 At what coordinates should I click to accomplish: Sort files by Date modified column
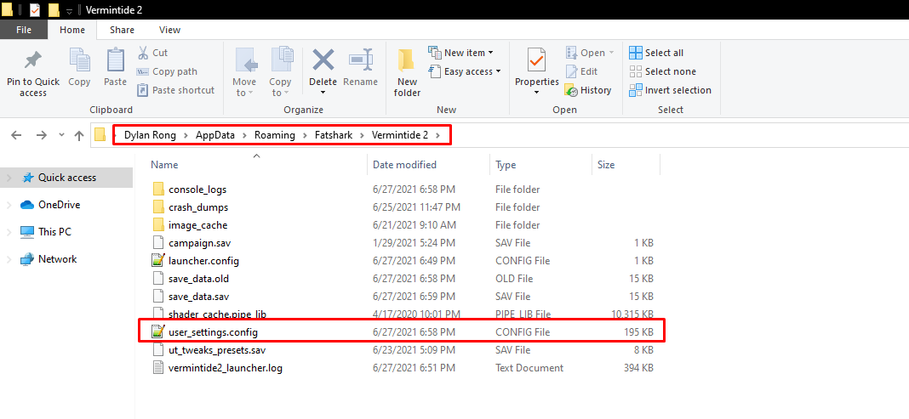pyautogui.click(x=404, y=165)
